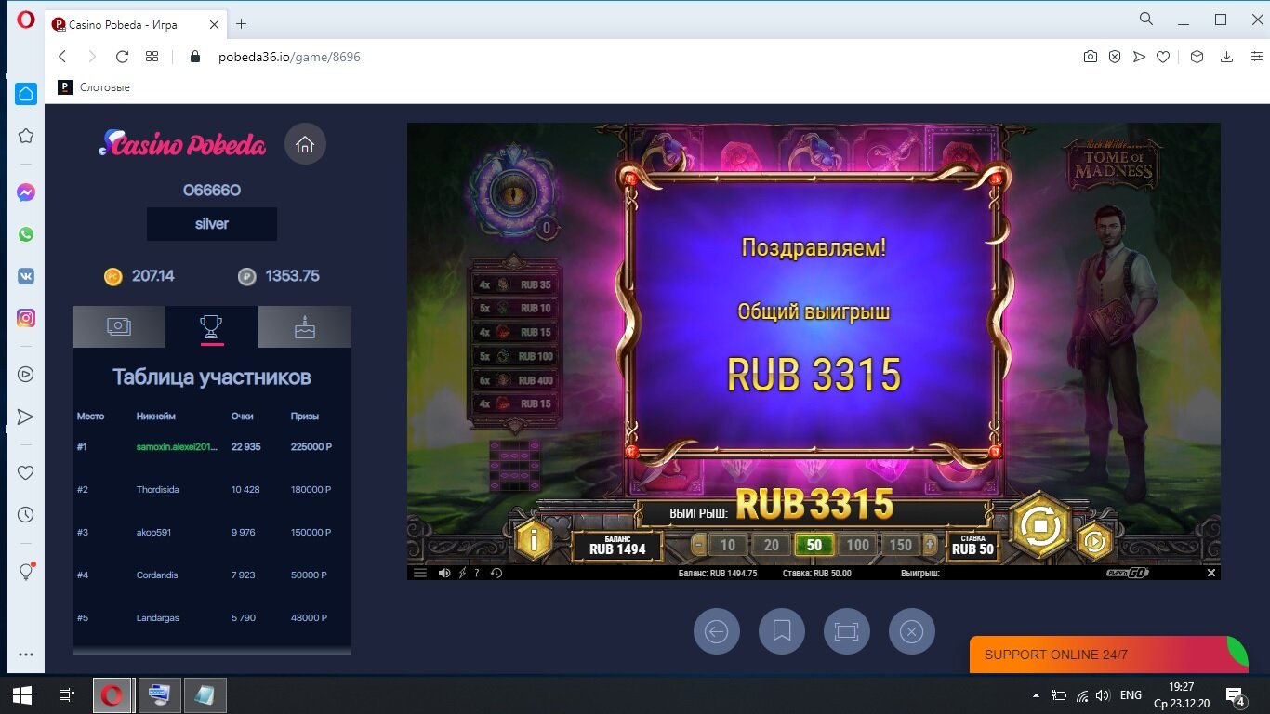Image resolution: width=1270 pixels, height=714 pixels.
Task: Select the 10 bet level
Action: point(727,545)
